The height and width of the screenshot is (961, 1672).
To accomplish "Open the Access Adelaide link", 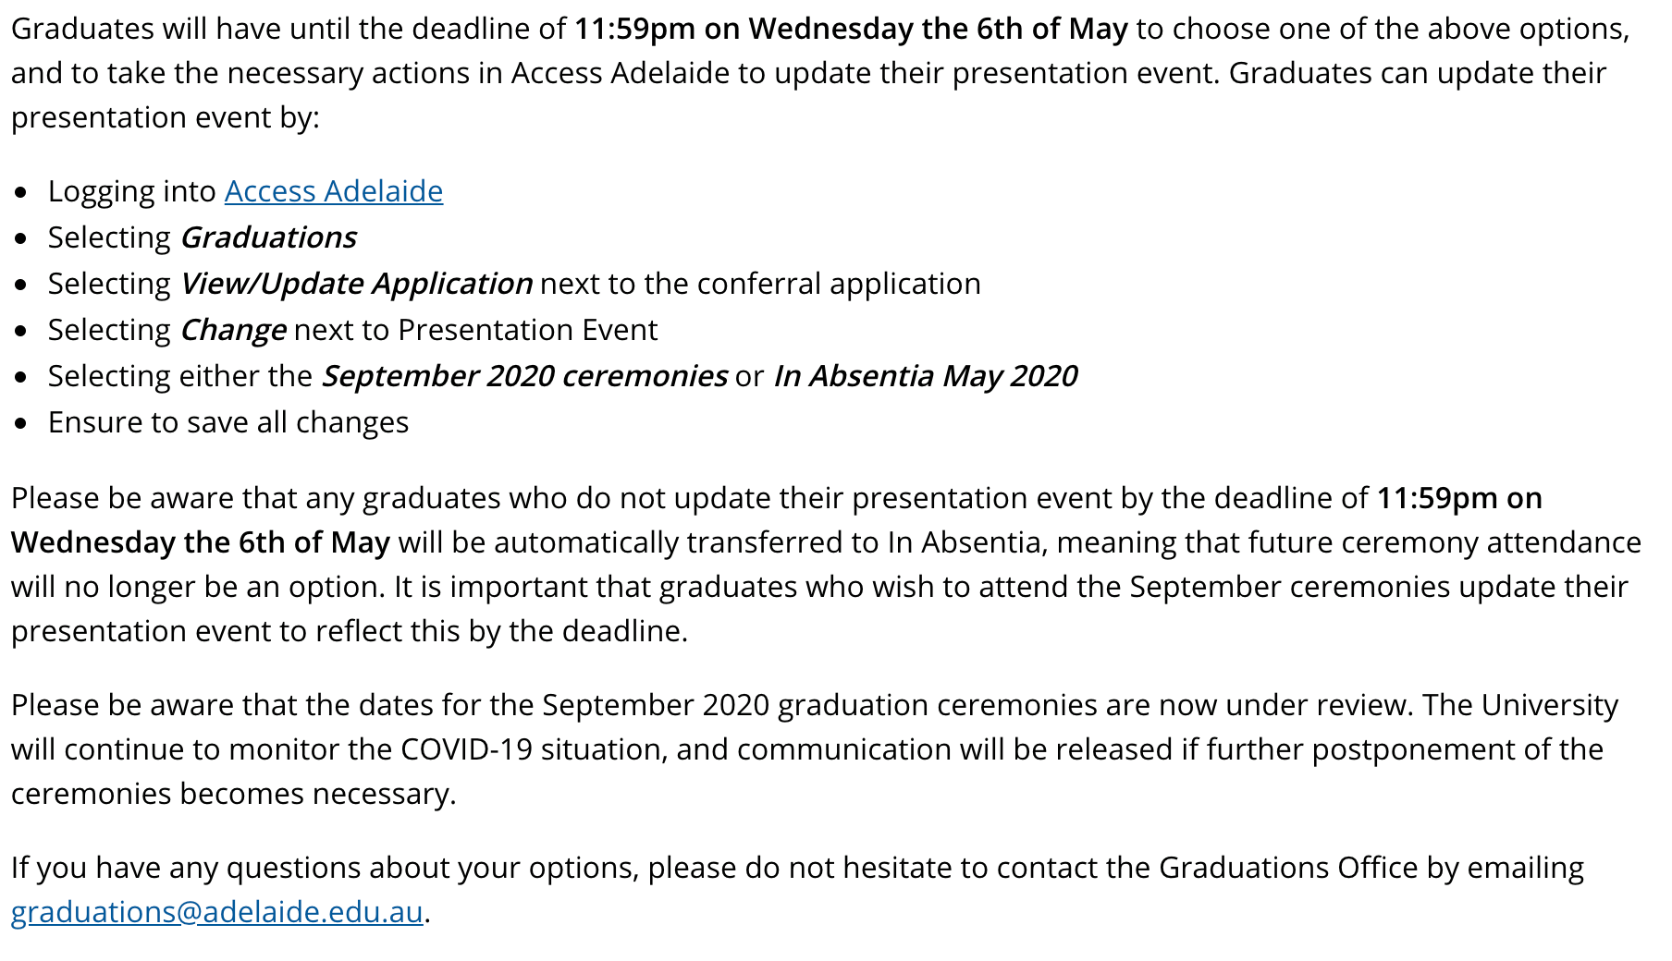I will (334, 190).
